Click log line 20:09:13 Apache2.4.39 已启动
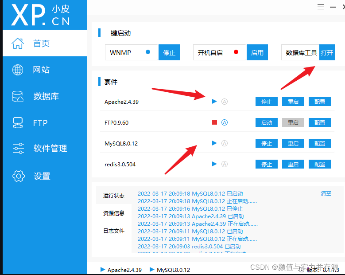The width and height of the screenshot is (345, 275). [191, 216]
